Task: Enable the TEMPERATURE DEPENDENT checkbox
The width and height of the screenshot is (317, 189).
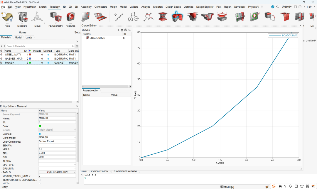Action: pyautogui.click(x=40, y=180)
